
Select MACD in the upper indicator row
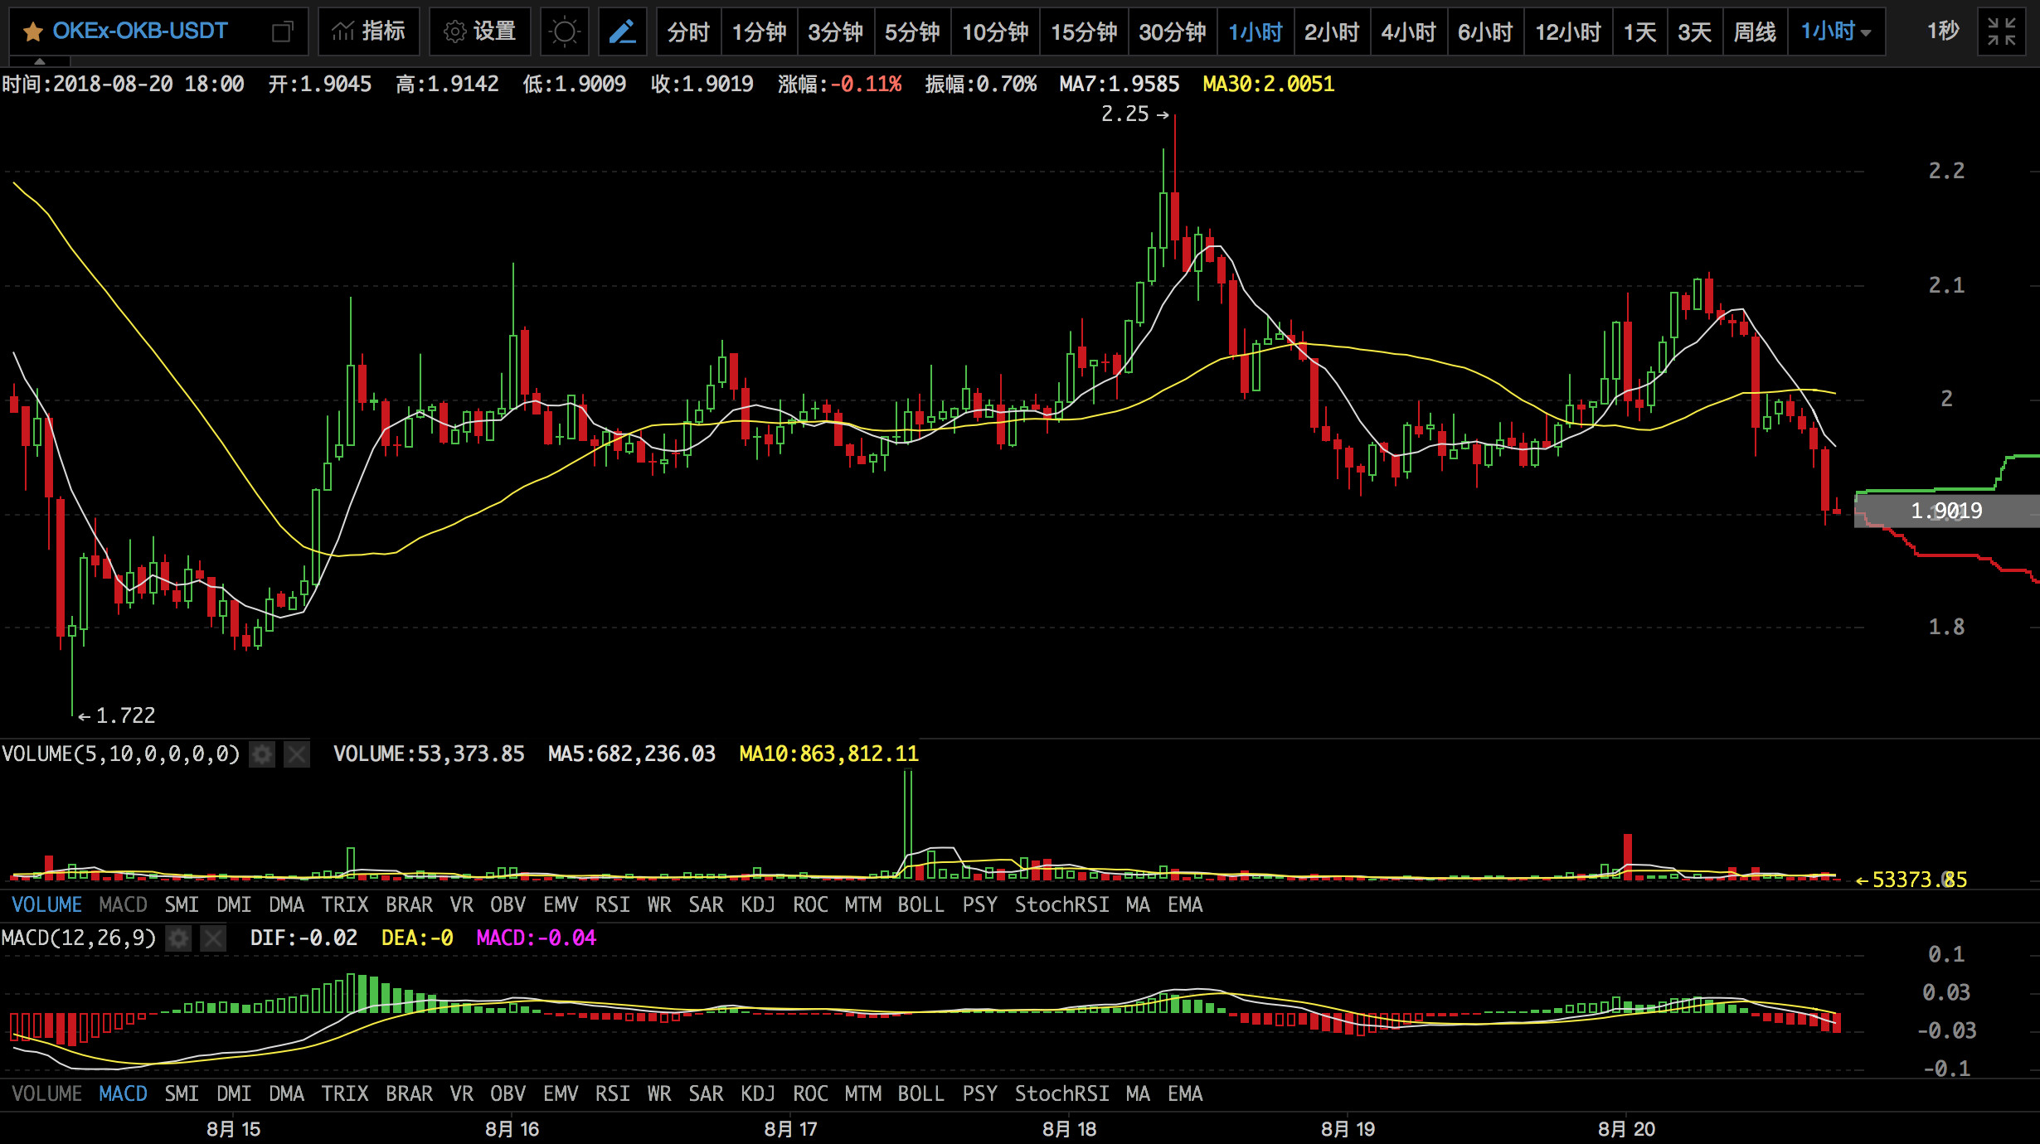click(x=123, y=904)
